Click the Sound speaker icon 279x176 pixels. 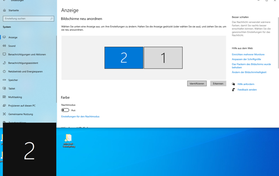(4, 46)
